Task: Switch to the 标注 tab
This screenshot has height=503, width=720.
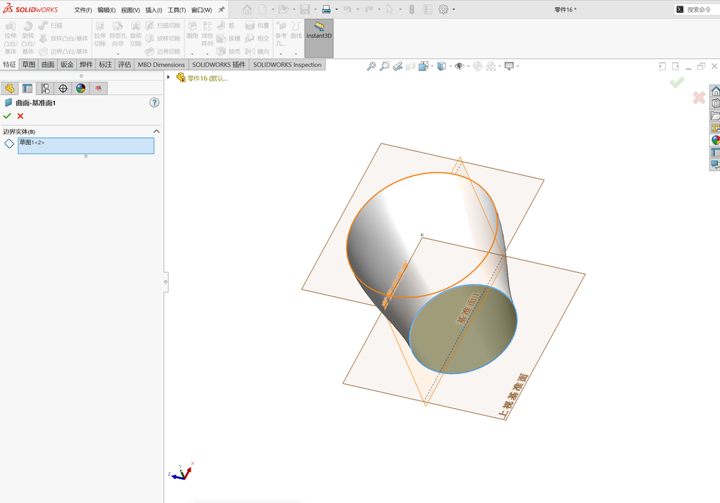Action: tap(105, 65)
